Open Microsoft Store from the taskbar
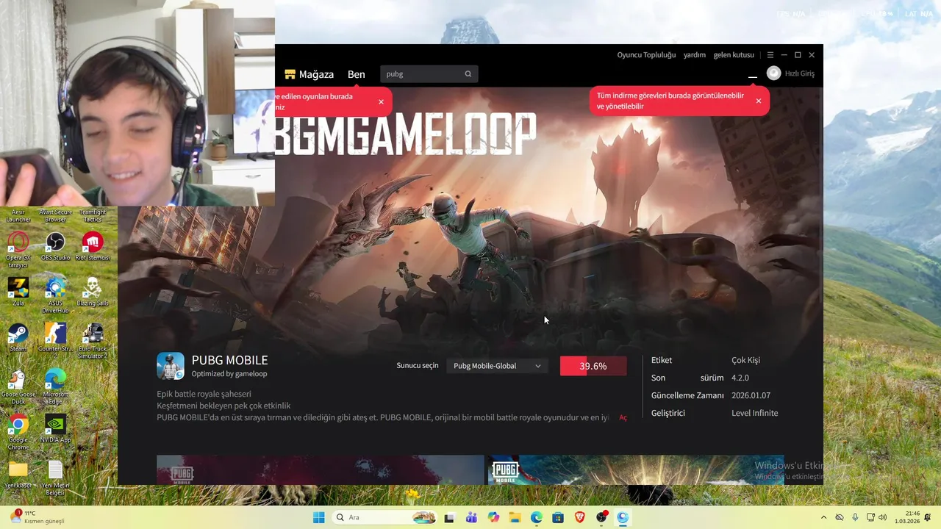This screenshot has height=529, width=941. click(x=558, y=517)
